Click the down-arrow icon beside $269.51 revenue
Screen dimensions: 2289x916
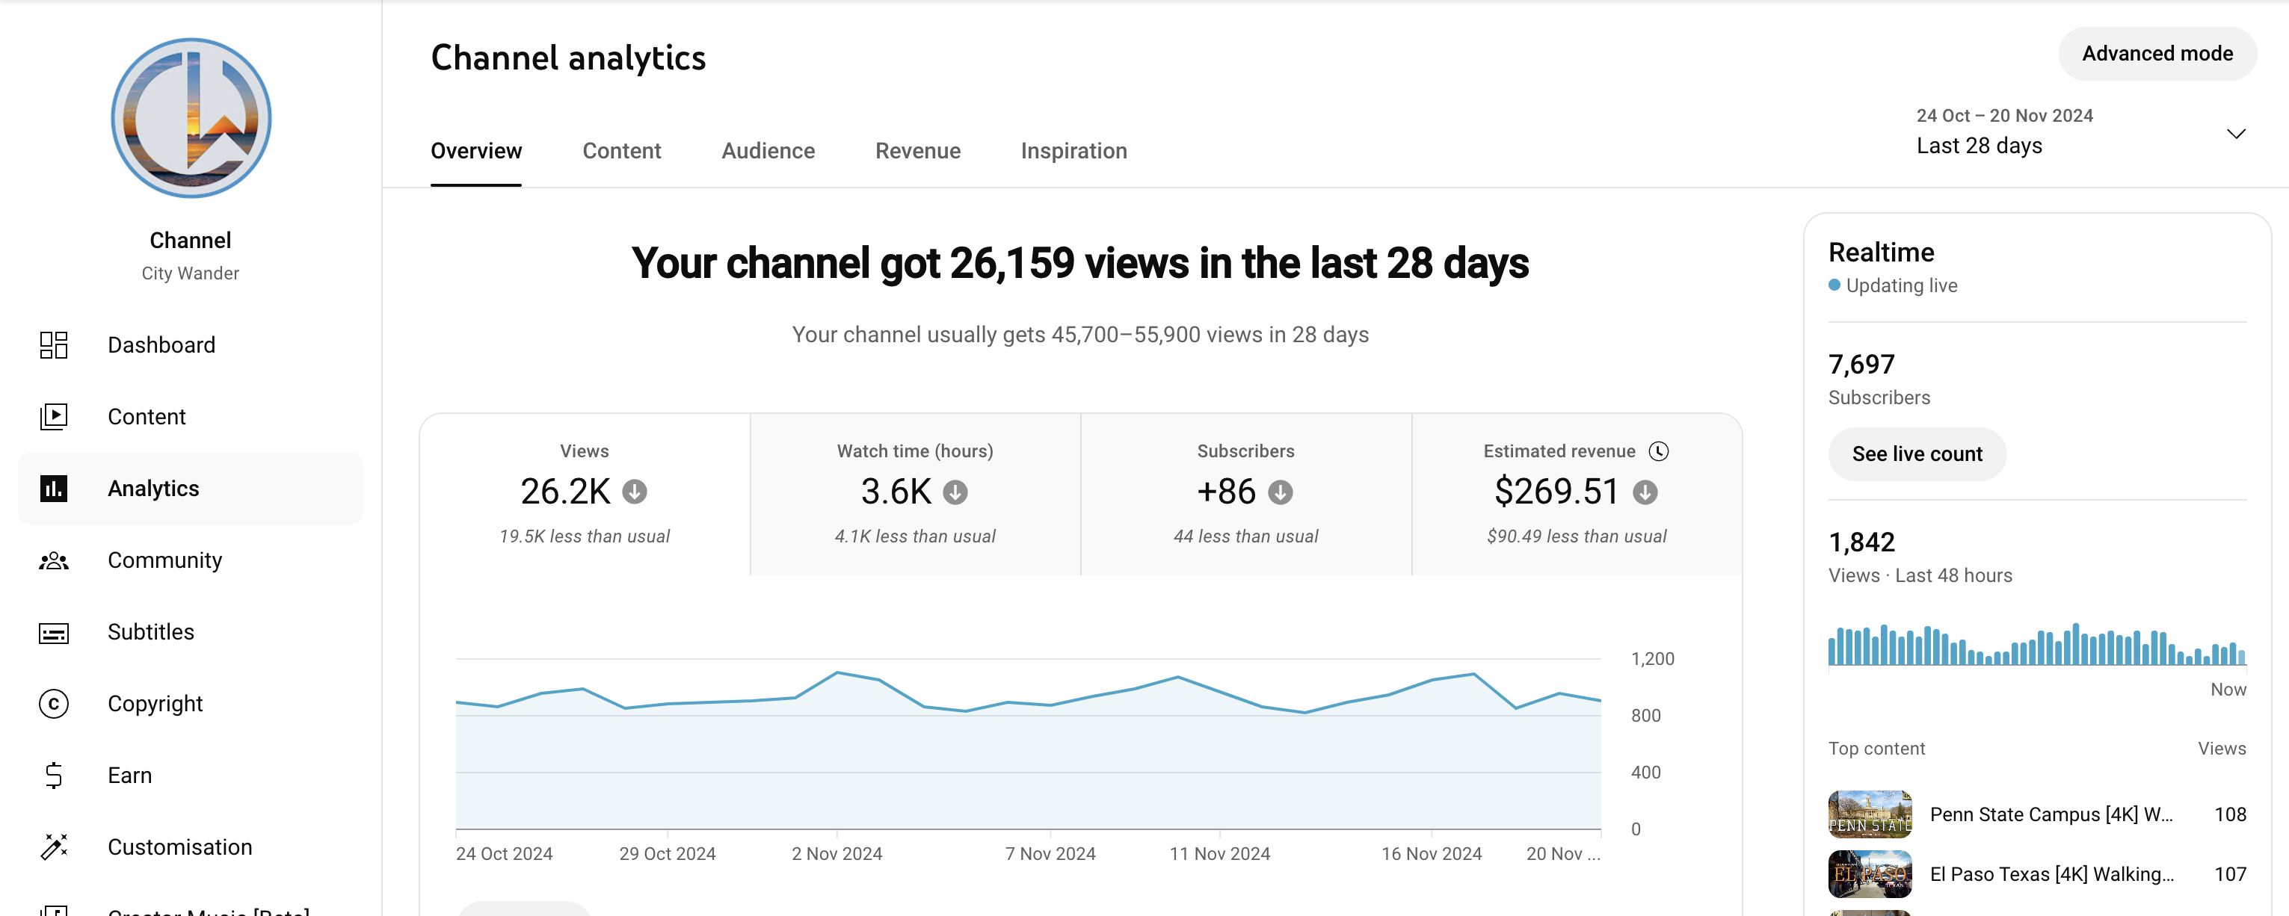coord(1645,492)
